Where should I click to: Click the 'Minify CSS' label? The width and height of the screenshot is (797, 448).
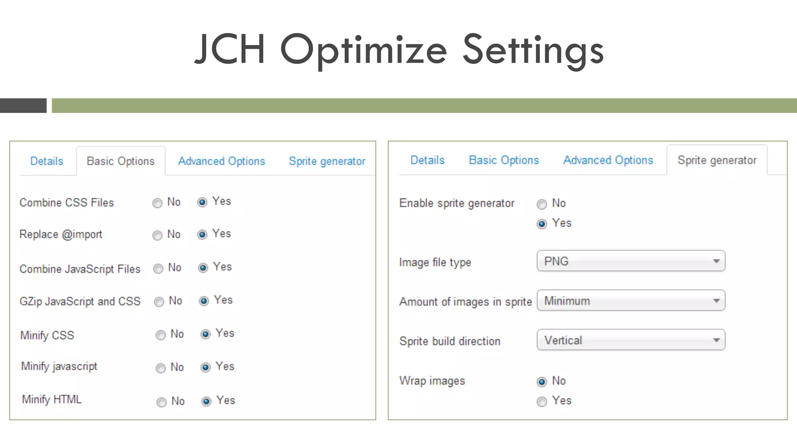pyautogui.click(x=47, y=335)
